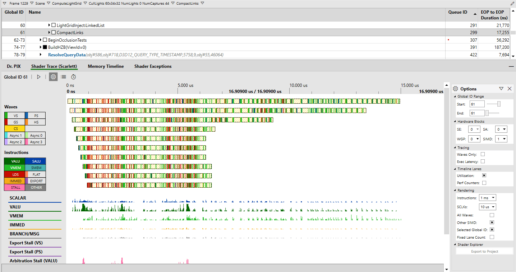
Task: Uncheck Selected Global ID option
Action: (x=492, y=230)
